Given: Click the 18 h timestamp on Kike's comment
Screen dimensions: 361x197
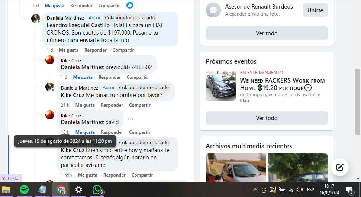Looking at the screenshot, I should [65, 132].
